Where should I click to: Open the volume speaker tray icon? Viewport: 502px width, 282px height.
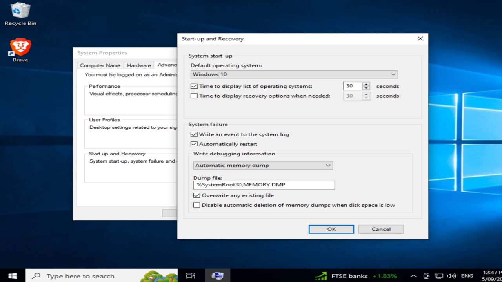[451, 276]
